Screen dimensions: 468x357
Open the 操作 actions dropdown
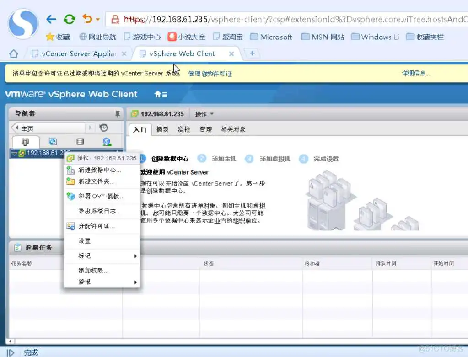(x=204, y=114)
